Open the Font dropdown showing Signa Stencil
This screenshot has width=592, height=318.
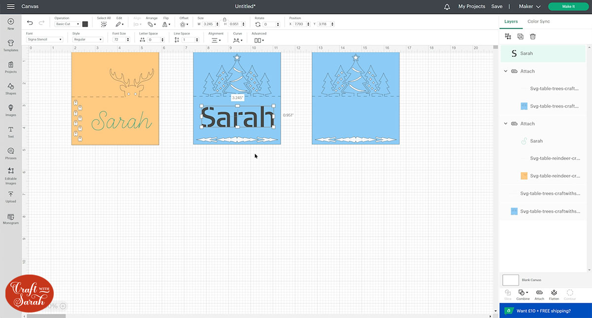[x=44, y=40]
